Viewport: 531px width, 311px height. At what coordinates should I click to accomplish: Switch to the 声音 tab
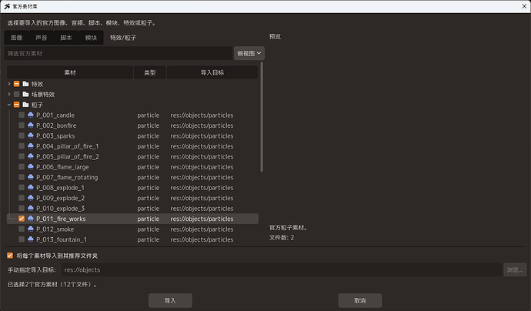pos(42,38)
